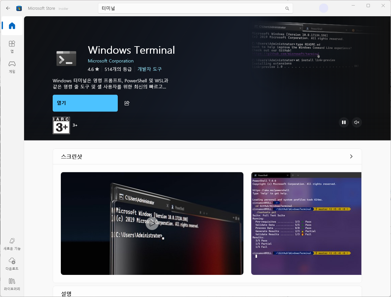Open the 개발자 도구 category link

click(x=150, y=69)
